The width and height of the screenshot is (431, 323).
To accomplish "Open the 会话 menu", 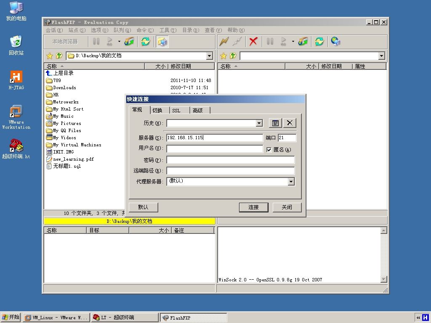I will [54, 30].
